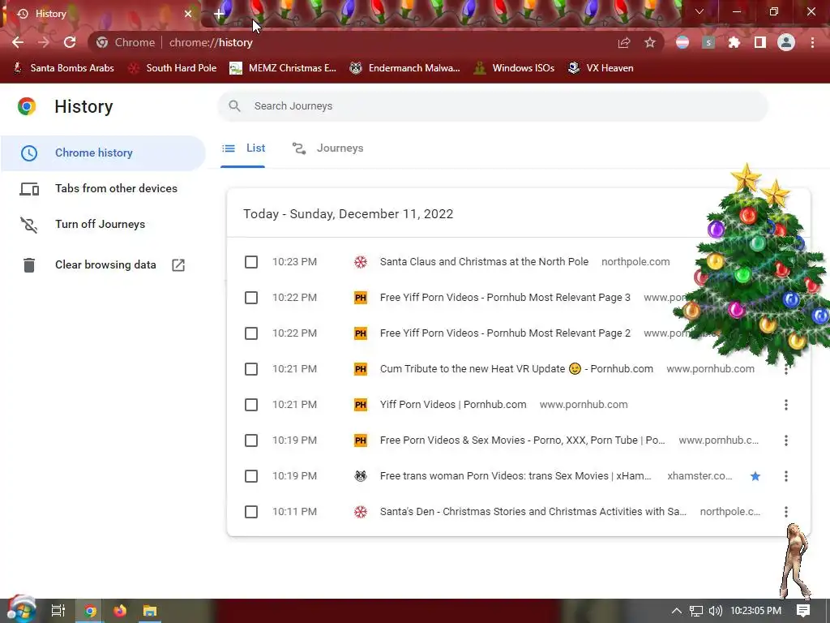The height and width of the screenshot is (623, 830).
Task: Click PH favicon of Yiff Porn Videos entry
Action: click(361, 405)
